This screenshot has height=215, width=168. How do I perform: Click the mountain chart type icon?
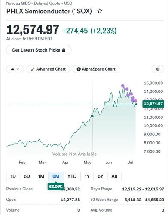(x=12, y=69)
